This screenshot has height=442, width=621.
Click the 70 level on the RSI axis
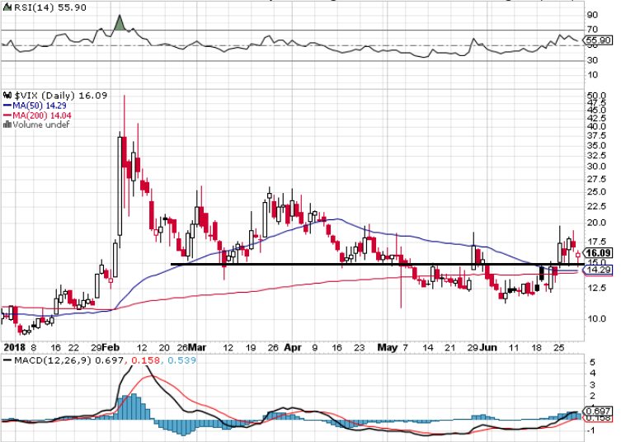pos(593,30)
